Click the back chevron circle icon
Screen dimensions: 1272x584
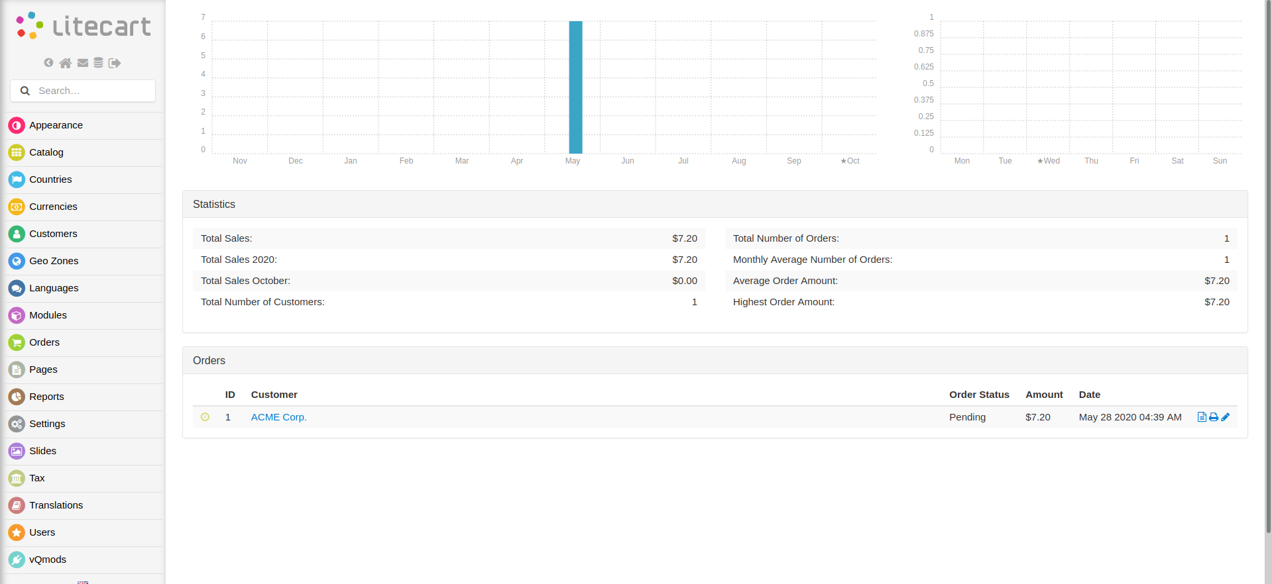tap(48, 63)
